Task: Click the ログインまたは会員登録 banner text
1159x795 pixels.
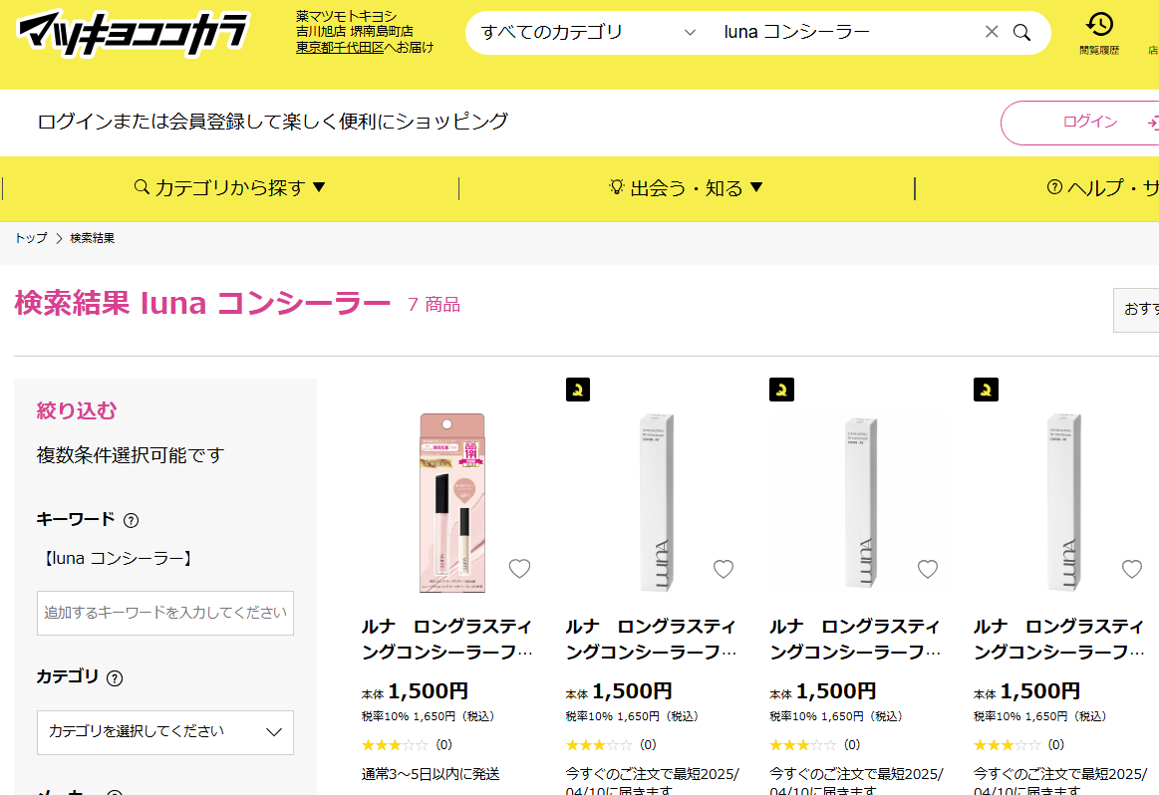Action: 273,122
